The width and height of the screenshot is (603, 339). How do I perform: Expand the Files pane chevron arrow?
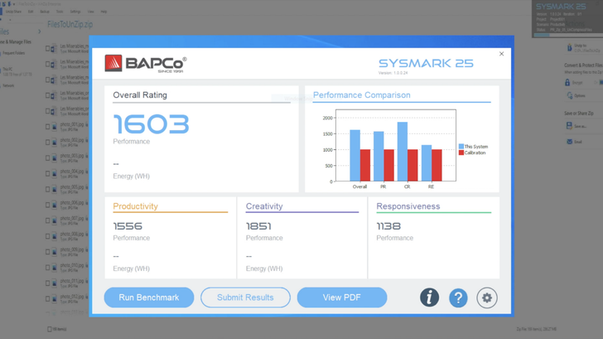pos(39,32)
